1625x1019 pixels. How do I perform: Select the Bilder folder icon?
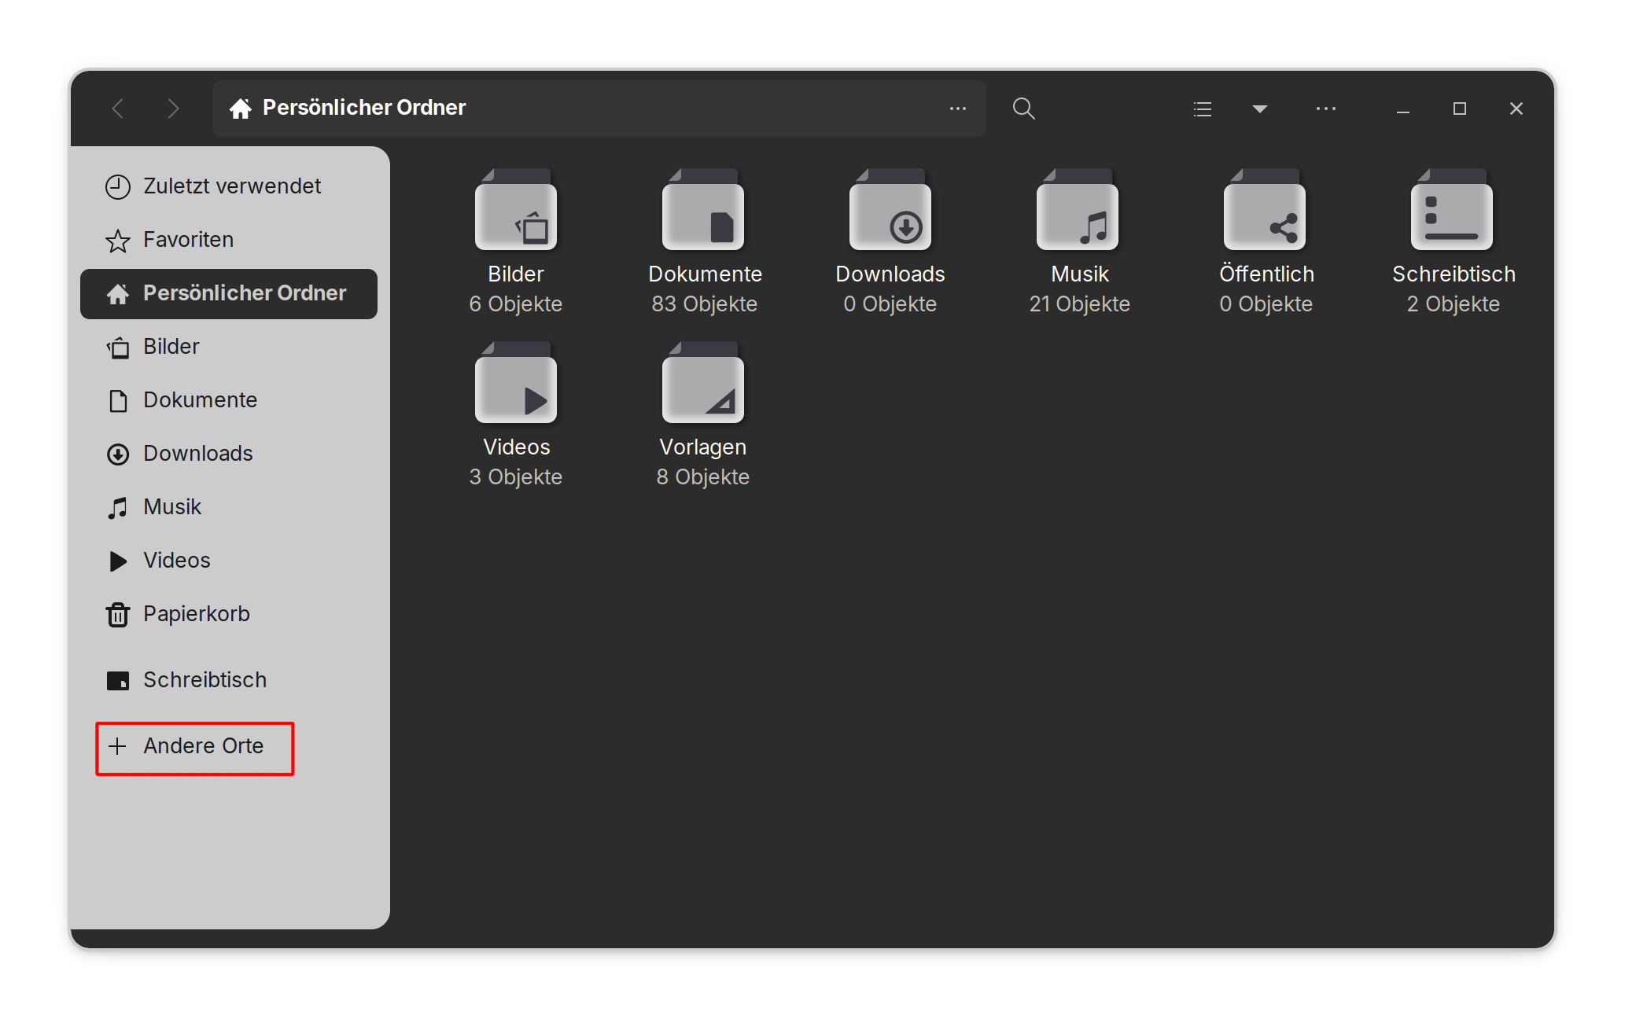coord(516,210)
